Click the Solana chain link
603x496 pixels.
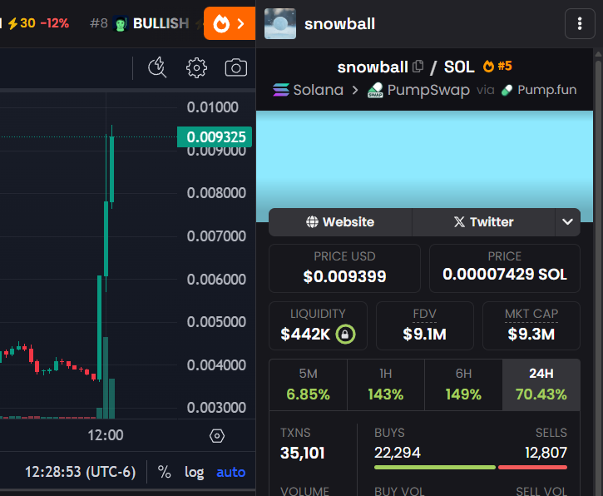pyautogui.click(x=308, y=90)
